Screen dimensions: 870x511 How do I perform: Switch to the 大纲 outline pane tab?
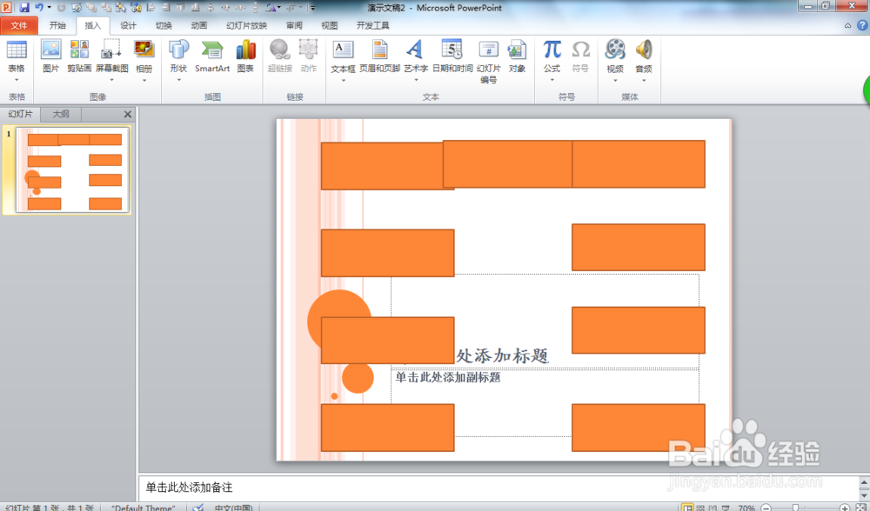61,114
